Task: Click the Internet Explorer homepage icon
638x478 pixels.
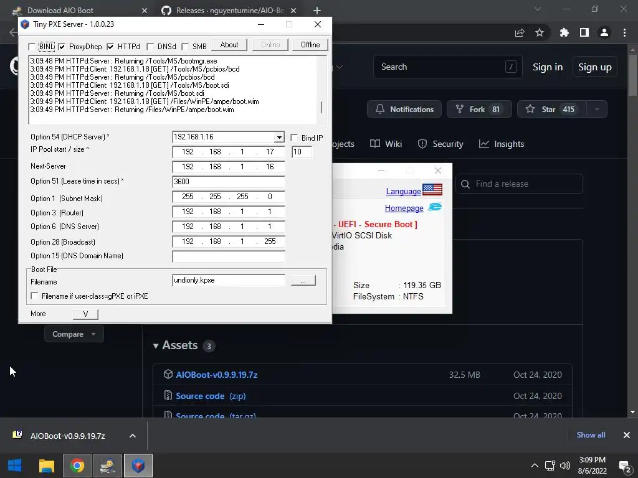Action: pos(435,207)
